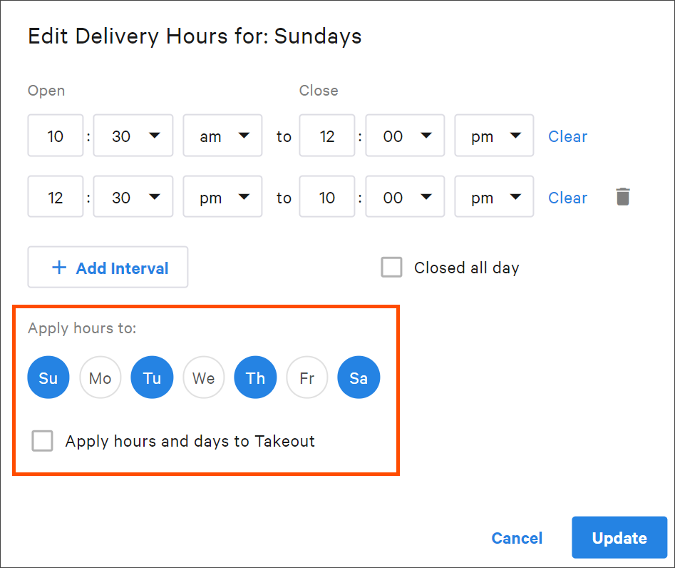Clear the second interval hours
Screen dimensions: 675x568
coord(567,198)
